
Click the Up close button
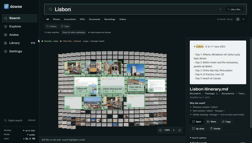coord(198,129)
